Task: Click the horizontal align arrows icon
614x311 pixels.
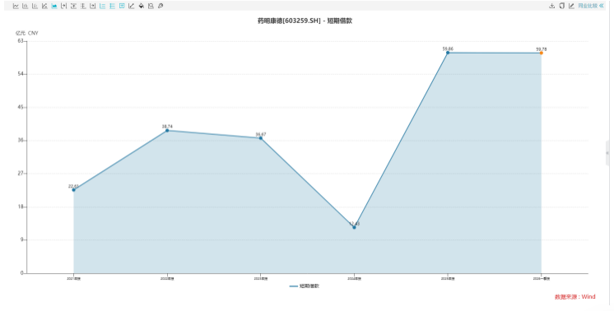Action: [64, 6]
